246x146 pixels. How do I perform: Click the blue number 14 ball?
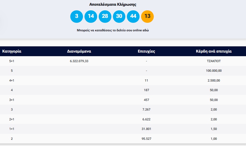tap(91, 16)
